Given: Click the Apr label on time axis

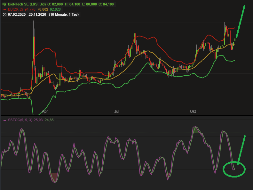Looking at the screenshot, I should 45,112.
